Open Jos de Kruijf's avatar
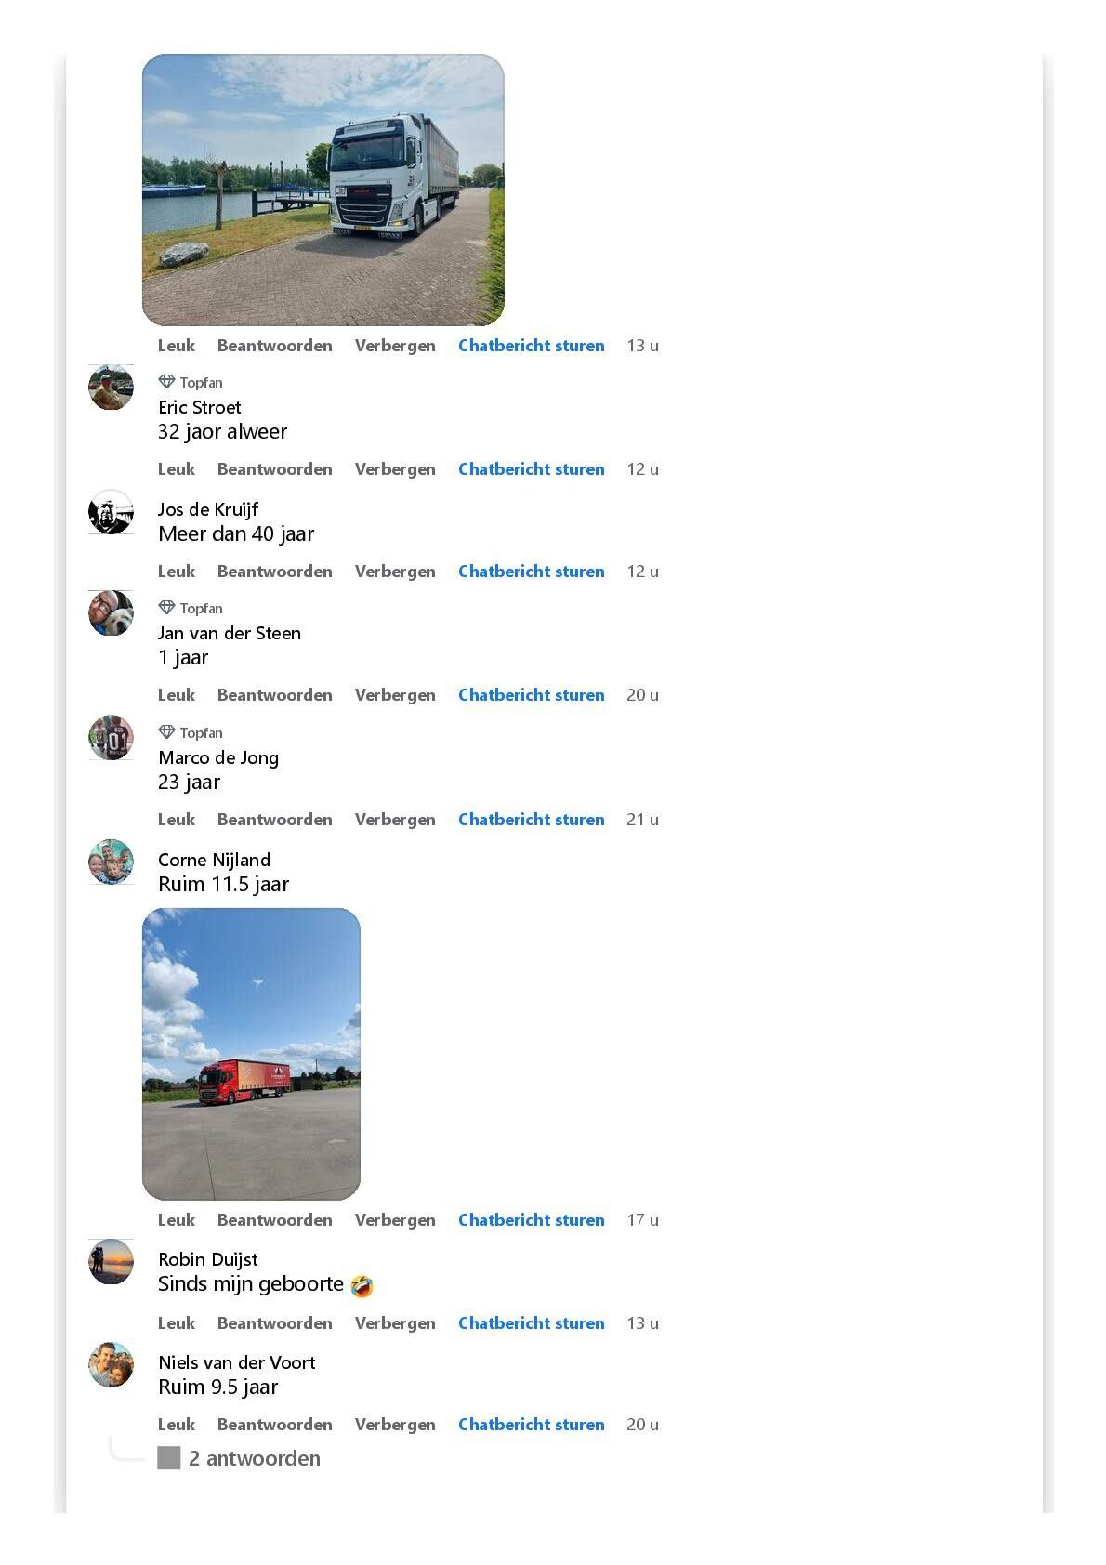 point(111,512)
